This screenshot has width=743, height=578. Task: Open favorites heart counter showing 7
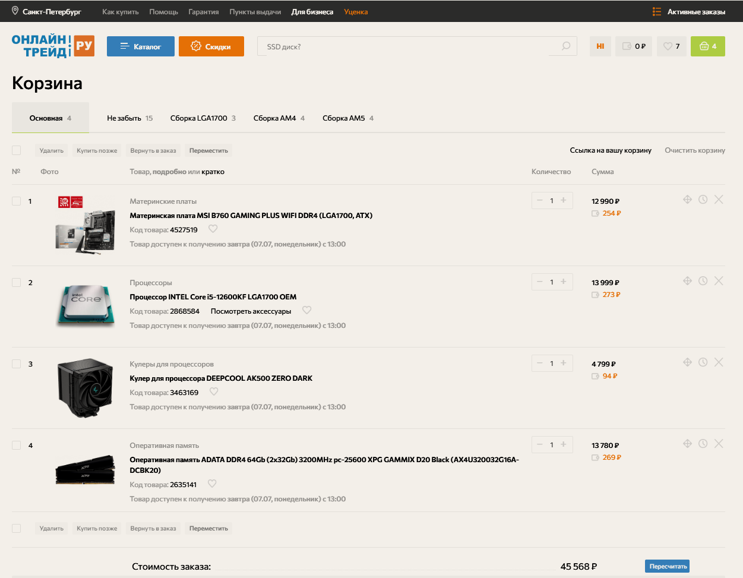(x=672, y=46)
